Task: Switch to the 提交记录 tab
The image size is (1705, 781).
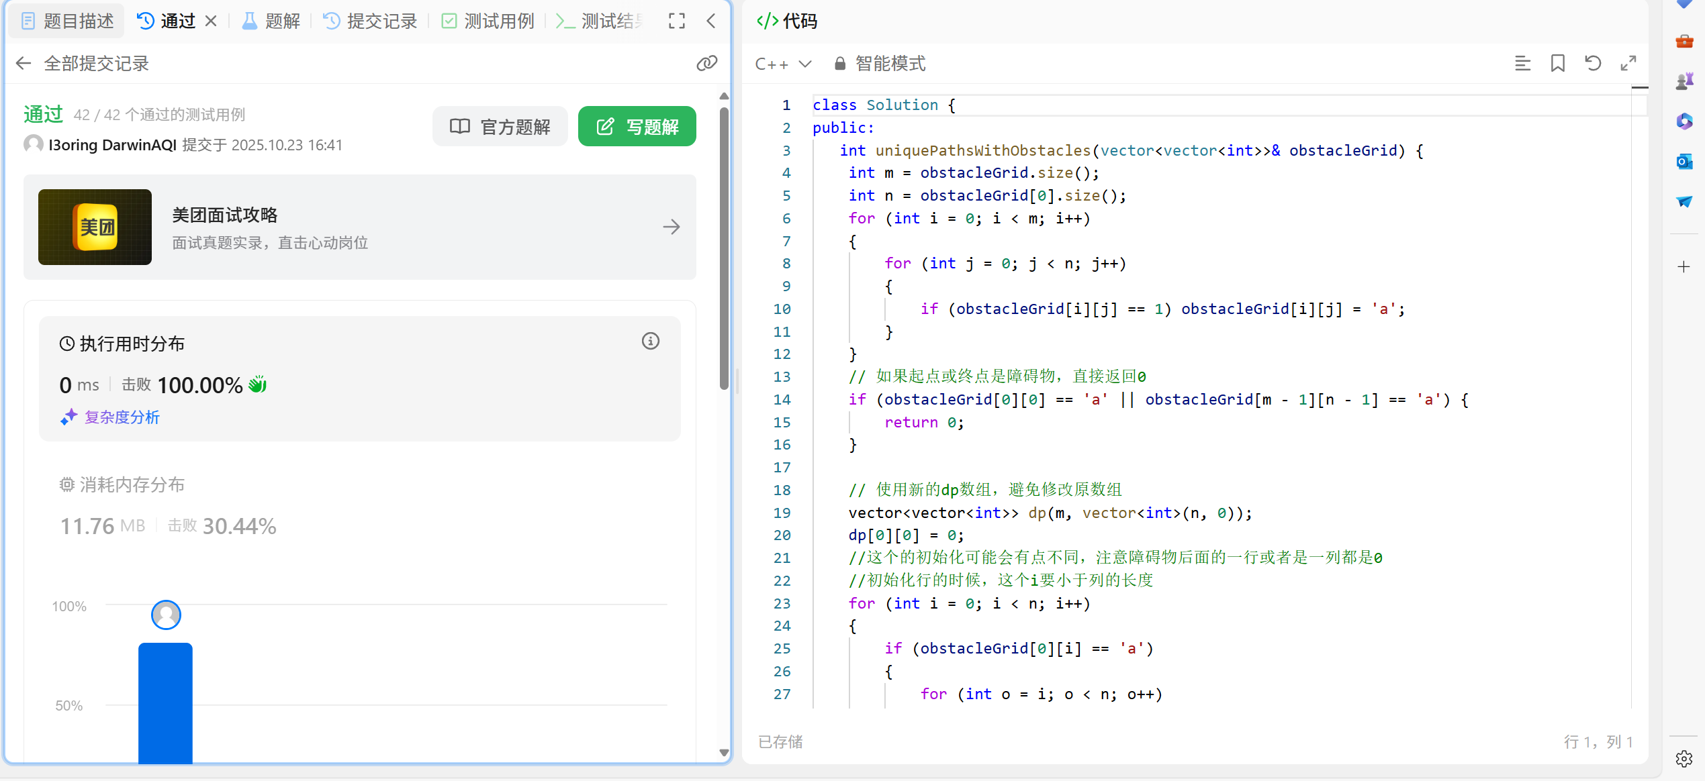Action: [371, 21]
